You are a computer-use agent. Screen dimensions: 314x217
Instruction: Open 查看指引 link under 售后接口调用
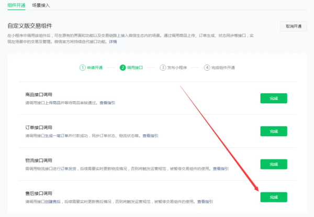click(205, 202)
